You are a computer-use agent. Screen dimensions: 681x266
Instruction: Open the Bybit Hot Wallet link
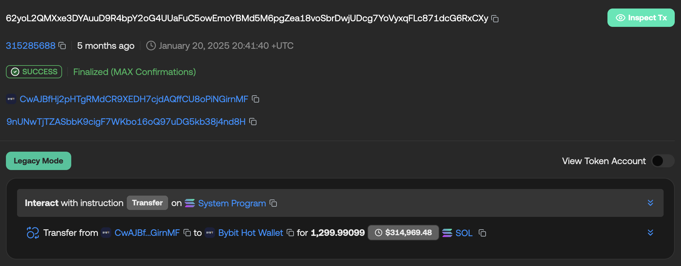(x=251, y=233)
